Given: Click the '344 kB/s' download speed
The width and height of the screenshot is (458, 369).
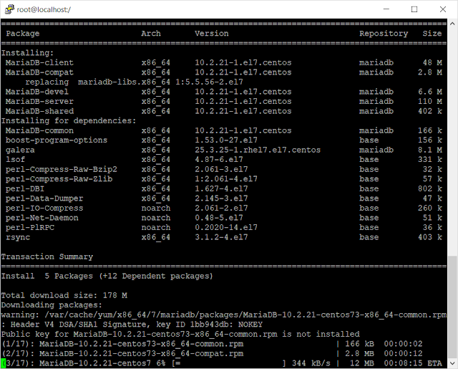Looking at the screenshot, I should point(311,363).
